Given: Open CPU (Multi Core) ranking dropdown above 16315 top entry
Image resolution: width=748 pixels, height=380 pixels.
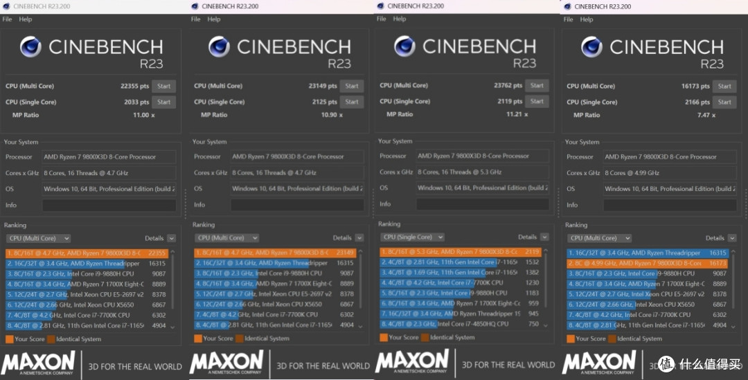Looking at the screenshot, I should (600, 238).
